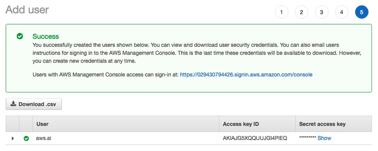Click the access key ID AKIAJG5XQQUUJGI4PIEQ
The width and height of the screenshot is (378, 151).
(x=255, y=138)
